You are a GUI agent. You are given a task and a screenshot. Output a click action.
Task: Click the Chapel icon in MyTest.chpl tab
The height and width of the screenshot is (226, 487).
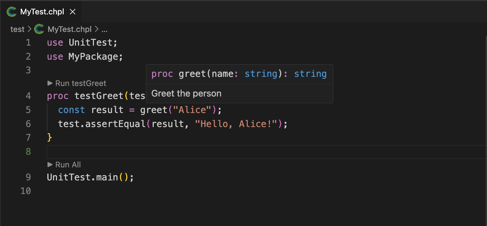[12, 12]
